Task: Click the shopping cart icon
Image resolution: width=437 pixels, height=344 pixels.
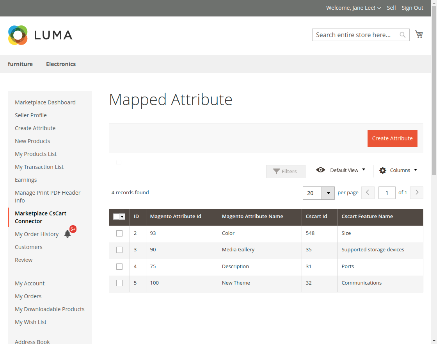Action: (419, 34)
